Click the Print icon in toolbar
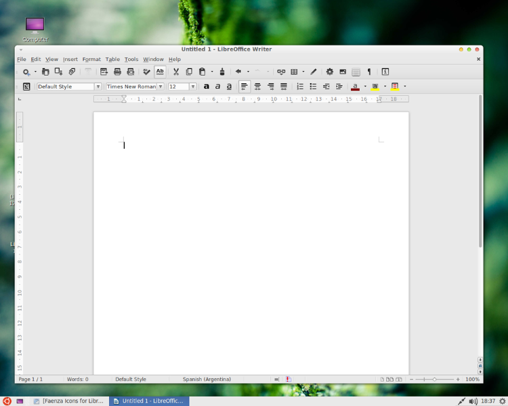 117,72
